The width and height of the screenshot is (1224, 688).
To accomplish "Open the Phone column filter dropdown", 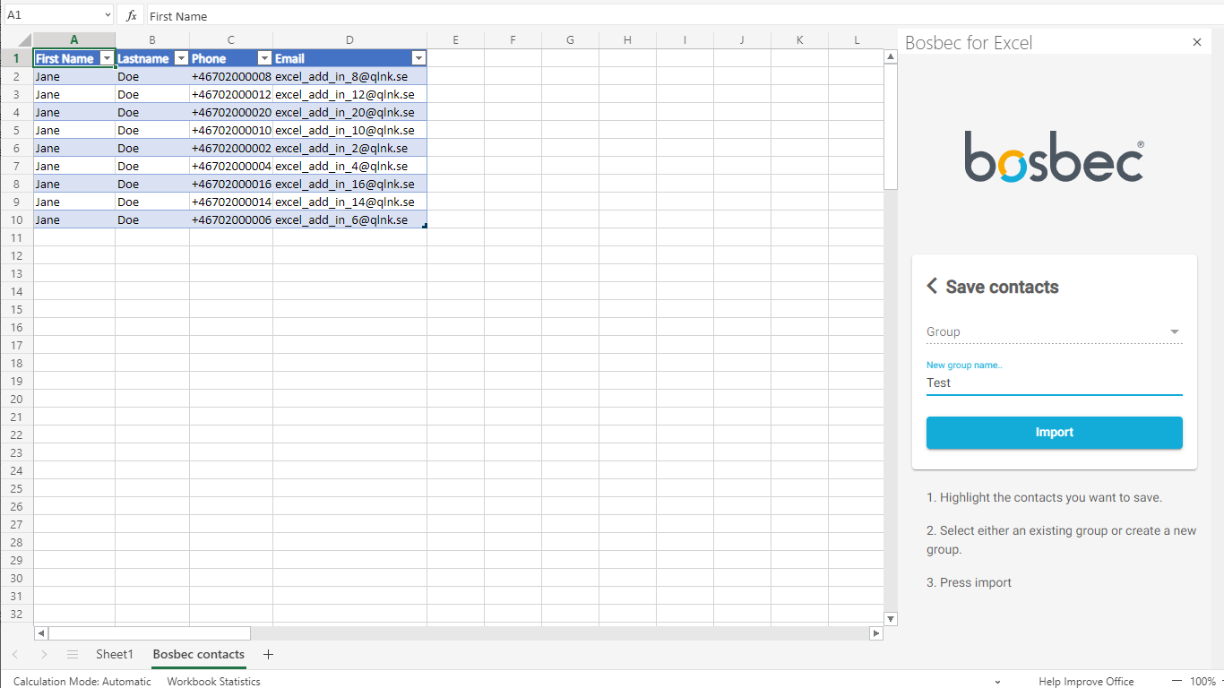I will tap(264, 58).
